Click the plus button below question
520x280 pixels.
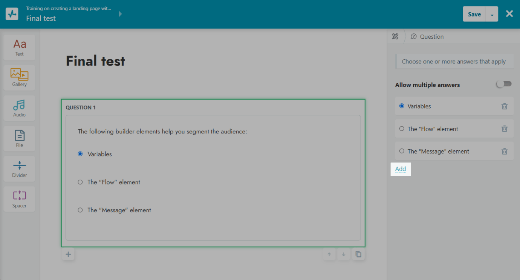pyautogui.click(x=68, y=254)
